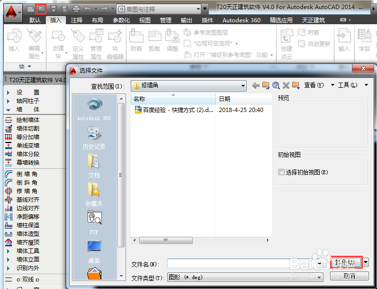Expand the 设置 tree item

coord(9,93)
